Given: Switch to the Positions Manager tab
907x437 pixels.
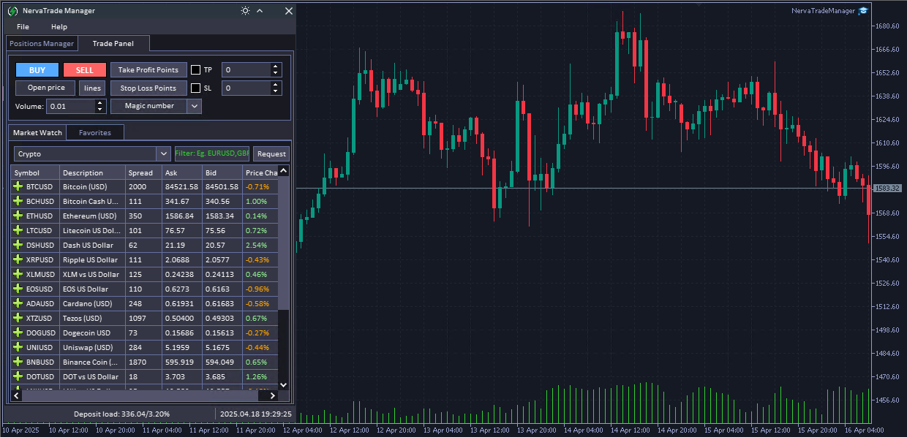Looking at the screenshot, I should [42, 43].
